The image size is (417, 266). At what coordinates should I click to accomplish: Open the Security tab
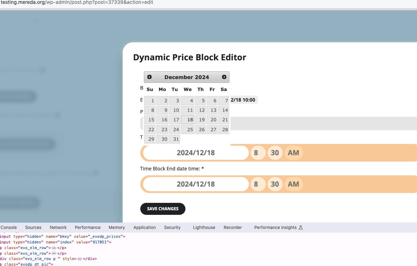(x=172, y=228)
